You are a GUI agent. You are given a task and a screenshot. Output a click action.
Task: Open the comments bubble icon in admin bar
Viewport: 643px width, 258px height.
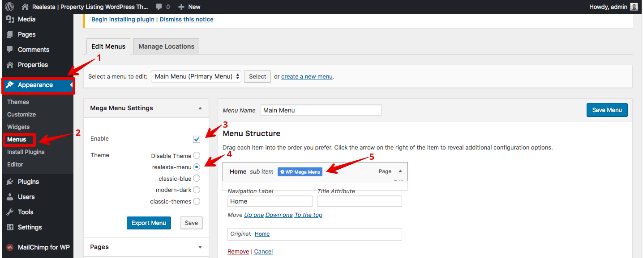159,7
